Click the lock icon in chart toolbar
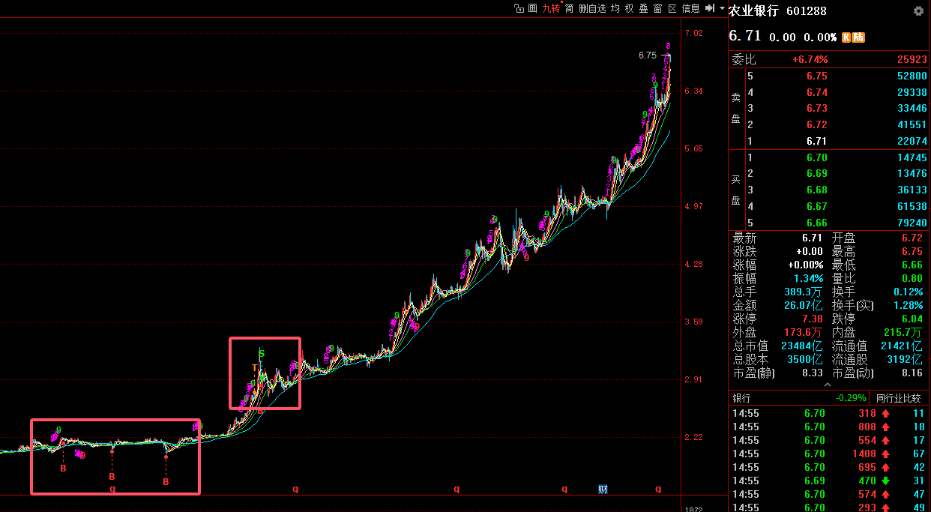This screenshot has height=512, width=931. (x=518, y=8)
